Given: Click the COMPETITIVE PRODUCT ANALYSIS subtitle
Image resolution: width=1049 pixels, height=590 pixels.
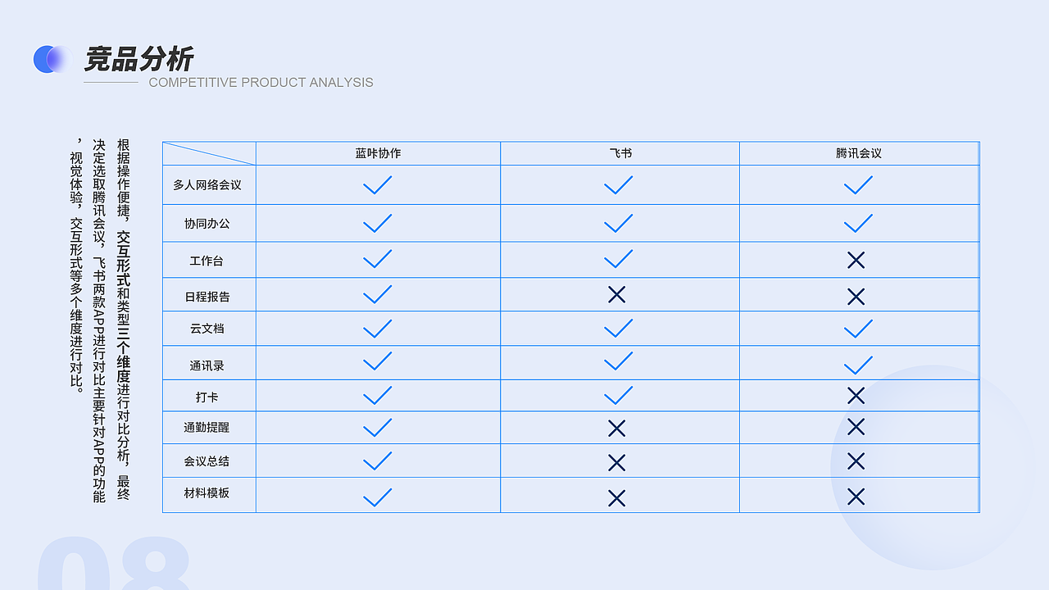Looking at the screenshot, I should [261, 83].
